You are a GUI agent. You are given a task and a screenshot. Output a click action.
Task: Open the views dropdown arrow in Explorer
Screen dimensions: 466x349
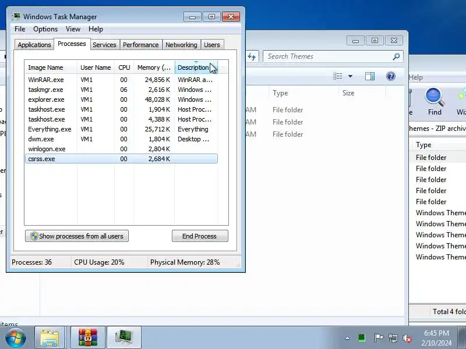pos(351,76)
